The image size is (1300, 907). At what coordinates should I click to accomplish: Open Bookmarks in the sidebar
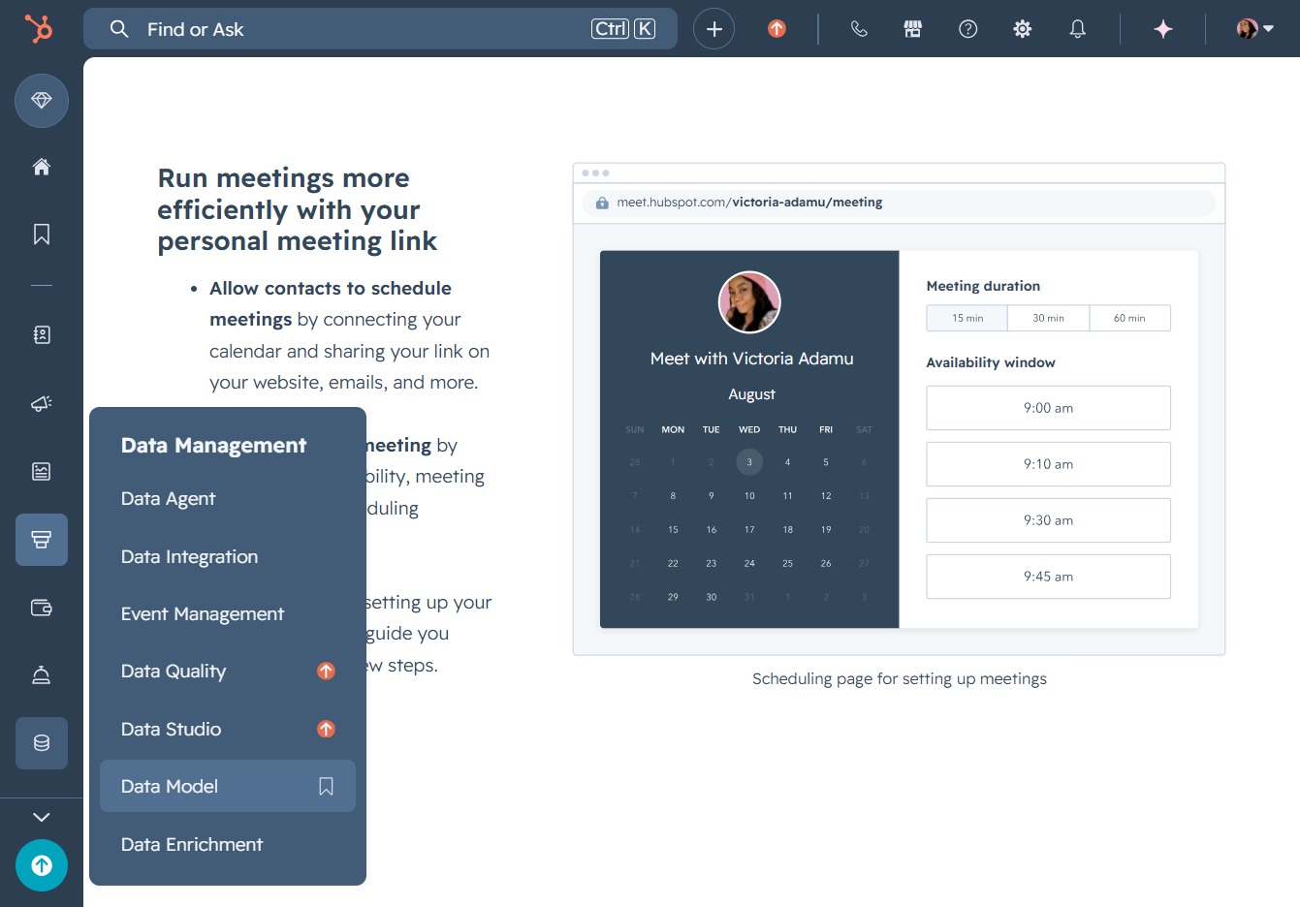pyautogui.click(x=42, y=235)
